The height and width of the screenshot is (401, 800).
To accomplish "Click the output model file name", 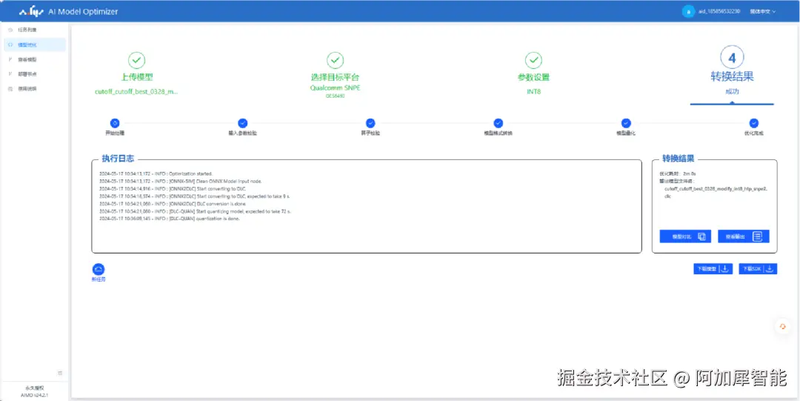I will 716,192.
